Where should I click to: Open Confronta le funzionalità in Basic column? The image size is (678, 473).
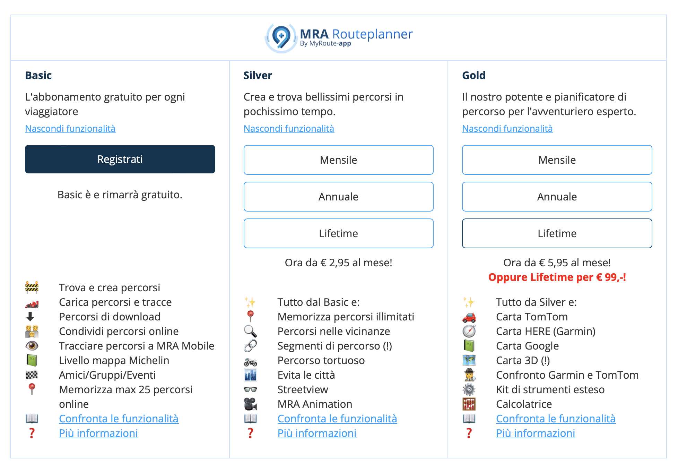click(119, 419)
